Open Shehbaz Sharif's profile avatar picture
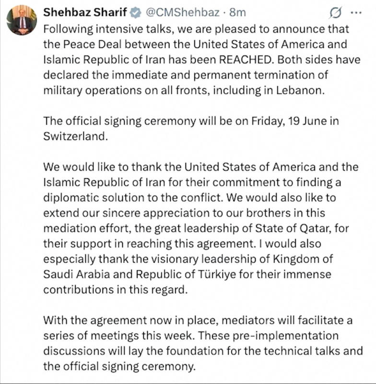 click(x=22, y=20)
